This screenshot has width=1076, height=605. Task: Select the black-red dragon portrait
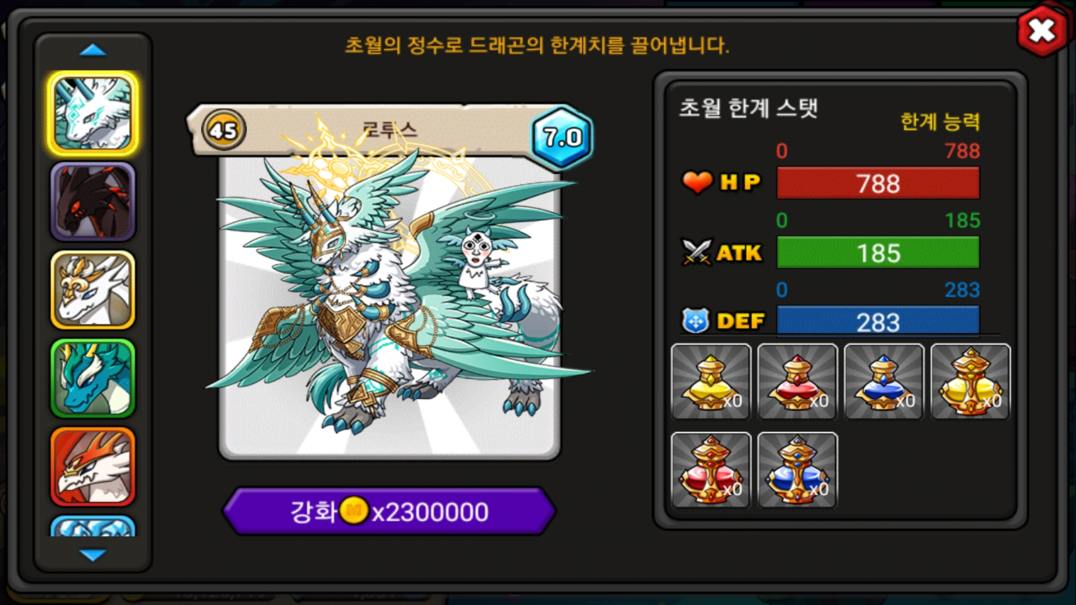pyautogui.click(x=93, y=202)
